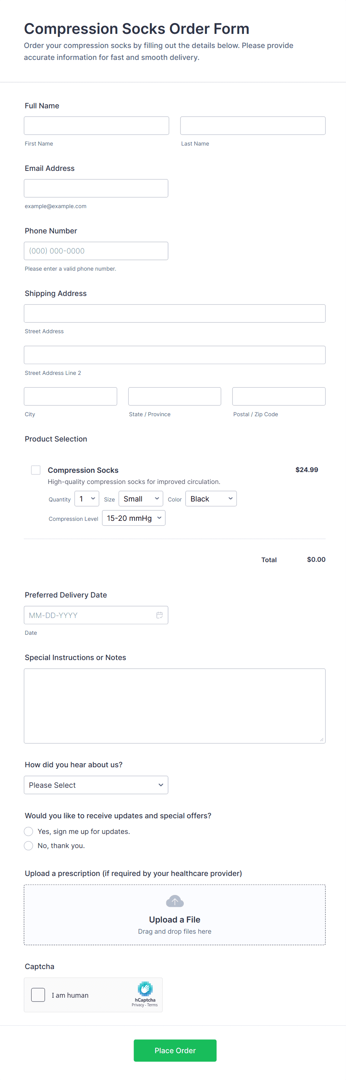Check the Compression Socks product checkbox
Image resolution: width=346 pixels, height=1080 pixels.
click(36, 470)
